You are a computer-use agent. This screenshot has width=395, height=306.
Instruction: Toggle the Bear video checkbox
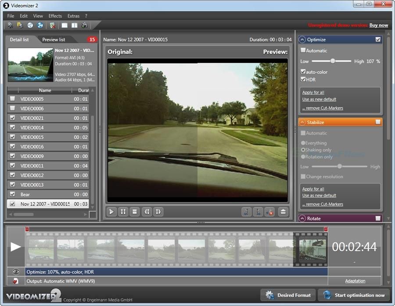pos(12,194)
